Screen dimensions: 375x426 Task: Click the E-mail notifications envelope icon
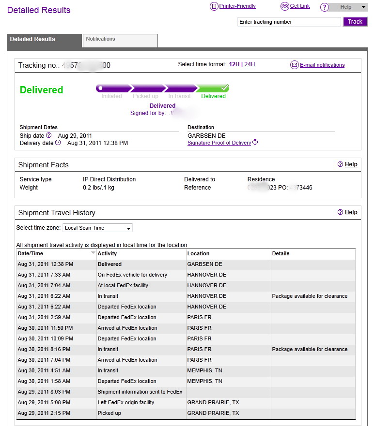click(x=295, y=65)
